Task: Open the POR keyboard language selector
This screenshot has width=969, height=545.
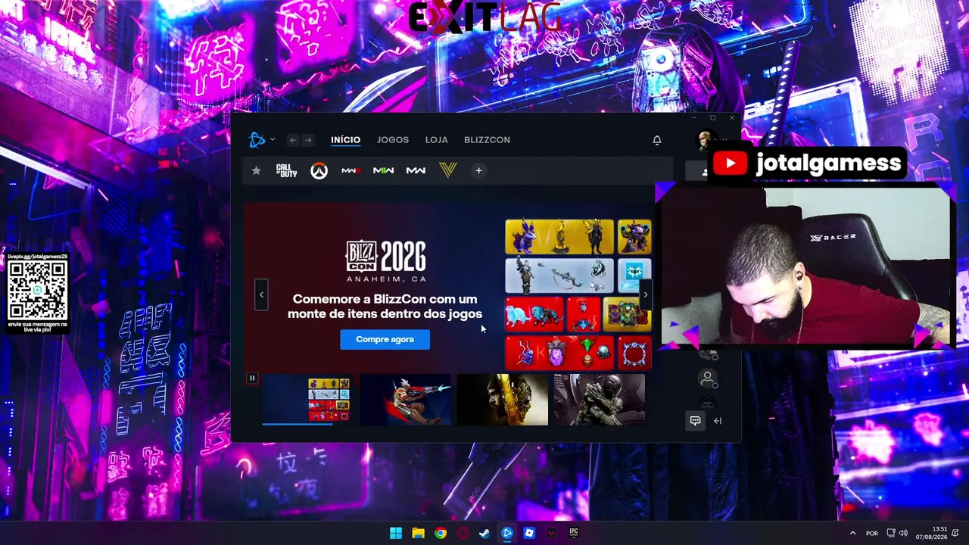Action: click(872, 533)
